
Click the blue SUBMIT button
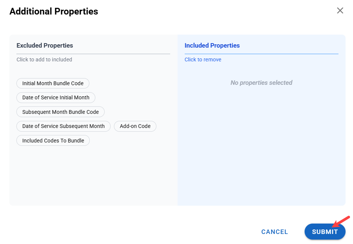pyautogui.click(x=325, y=232)
